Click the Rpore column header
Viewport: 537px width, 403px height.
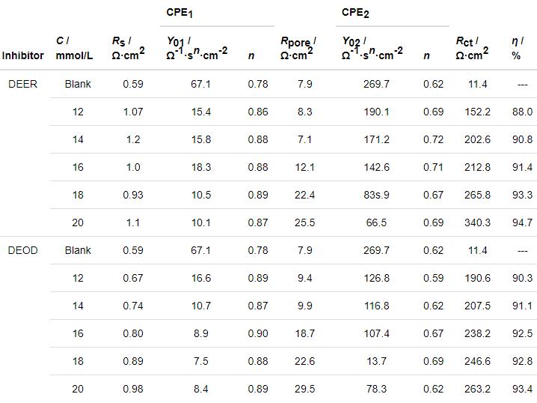click(x=298, y=48)
